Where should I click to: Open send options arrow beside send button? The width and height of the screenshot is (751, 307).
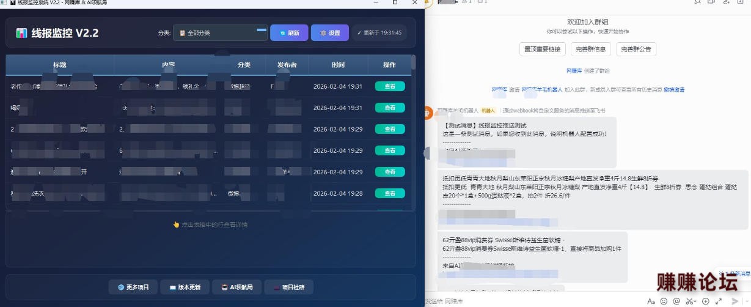coord(746,301)
